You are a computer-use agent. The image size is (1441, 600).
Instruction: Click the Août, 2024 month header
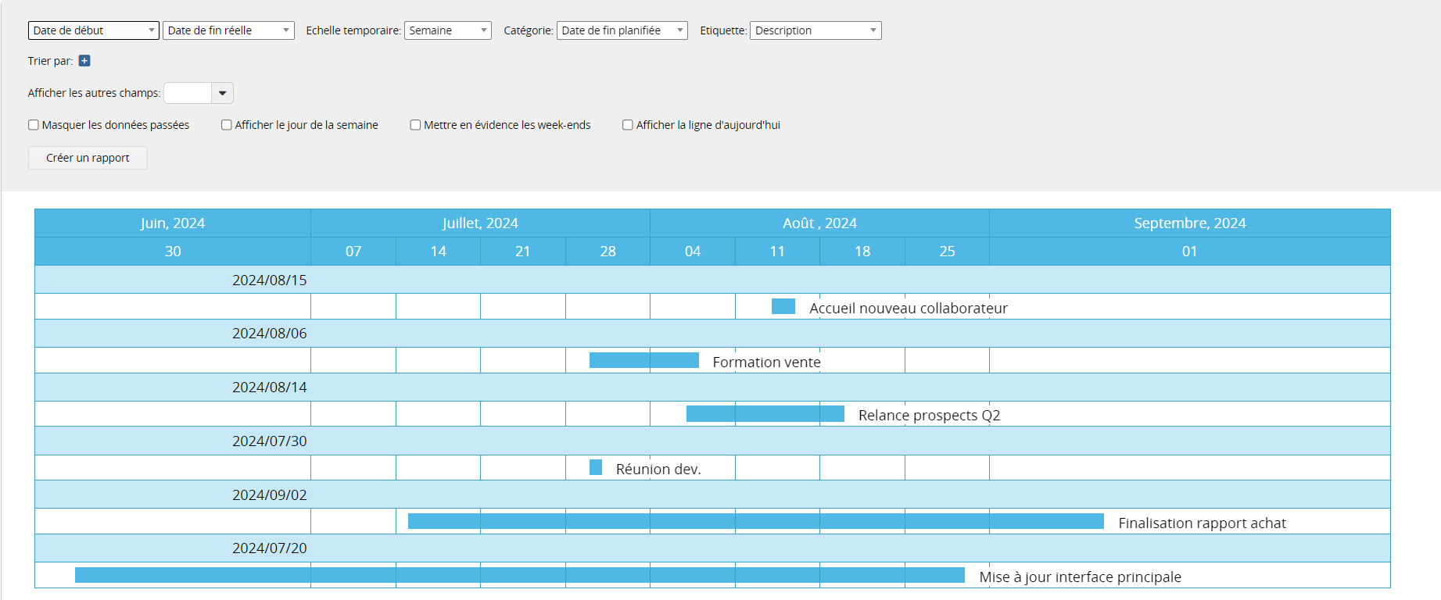click(819, 223)
